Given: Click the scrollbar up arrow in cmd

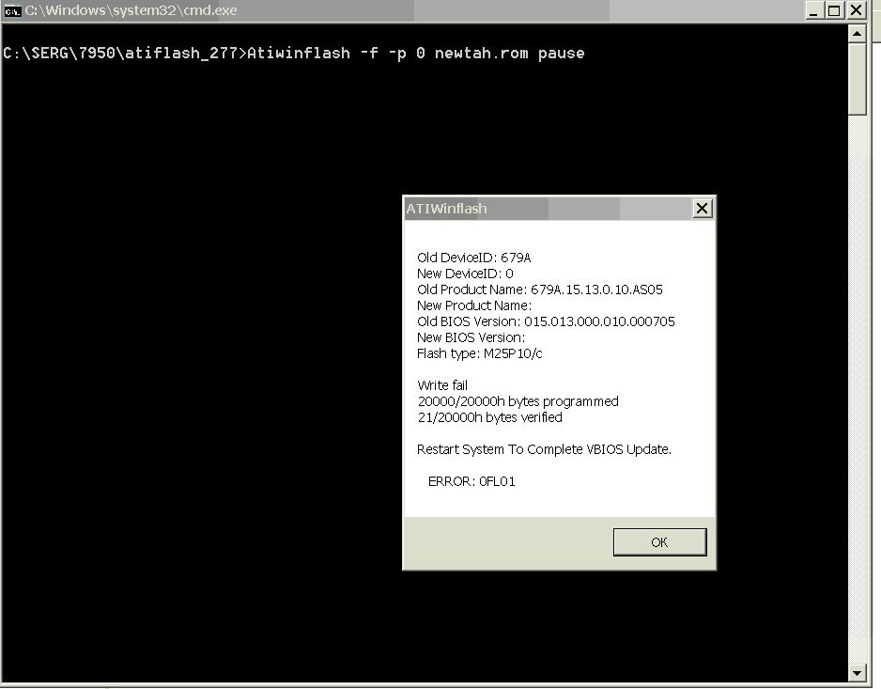Looking at the screenshot, I should [857, 34].
